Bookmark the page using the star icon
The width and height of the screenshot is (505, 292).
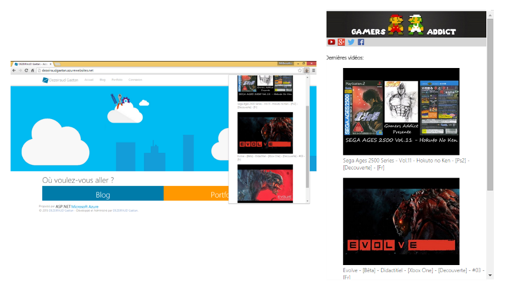click(x=299, y=70)
